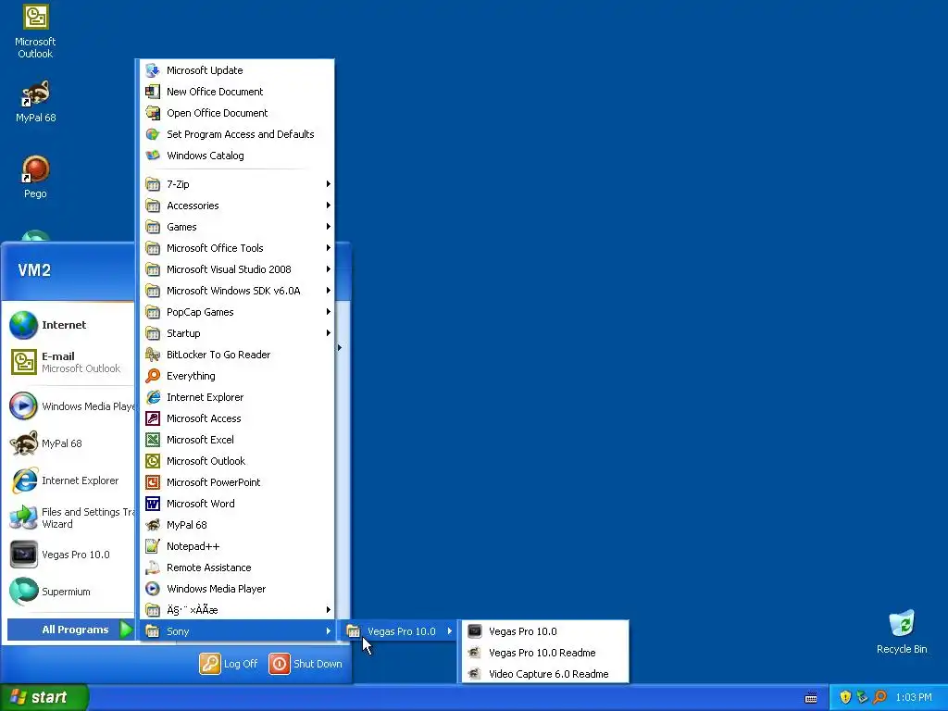The image size is (948, 711).
Task: Select Vegas Pro 10.0 in the Sony submenu
Action: pyautogui.click(x=399, y=631)
